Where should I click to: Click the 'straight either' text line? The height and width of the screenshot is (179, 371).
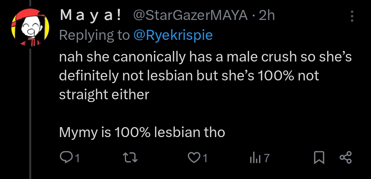(x=104, y=95)
